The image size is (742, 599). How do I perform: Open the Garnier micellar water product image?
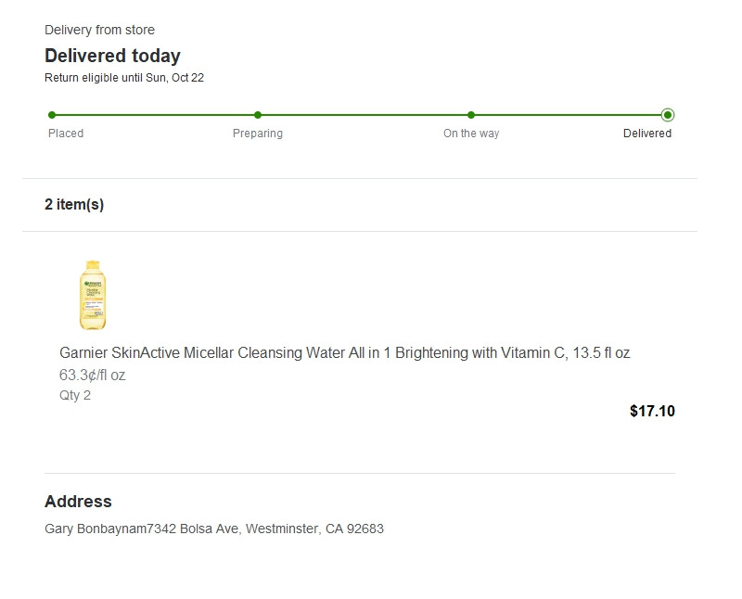pos(94,295)
